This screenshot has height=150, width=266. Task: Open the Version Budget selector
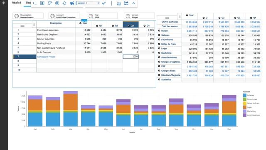click(139, 16)
